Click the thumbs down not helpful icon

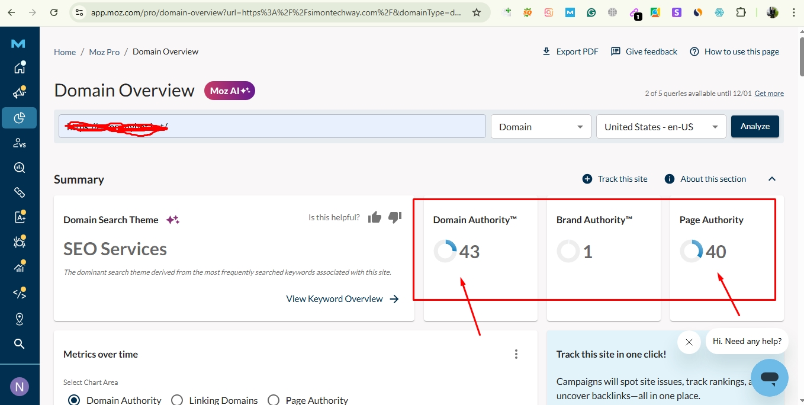pyautogui.click(x=395, y=217)
